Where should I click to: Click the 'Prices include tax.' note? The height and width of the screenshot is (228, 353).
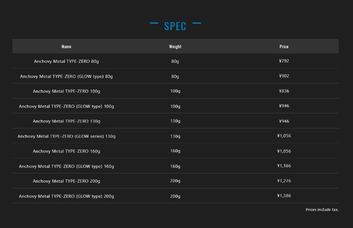click(322, 209)
